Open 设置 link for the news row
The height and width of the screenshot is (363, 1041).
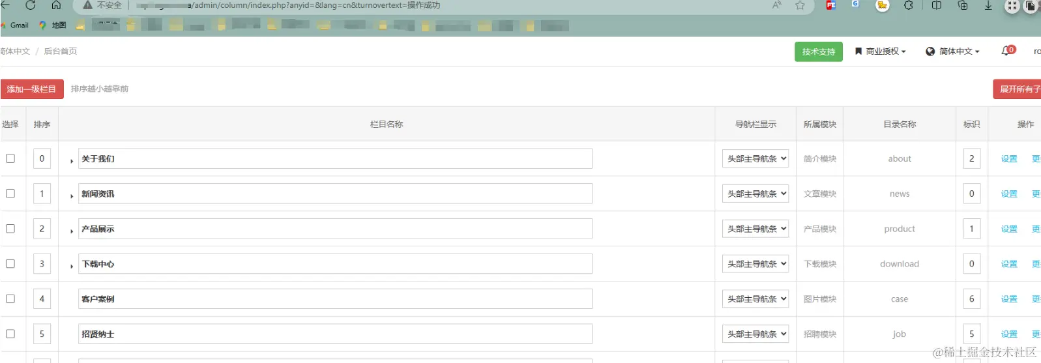[1009, 194]
